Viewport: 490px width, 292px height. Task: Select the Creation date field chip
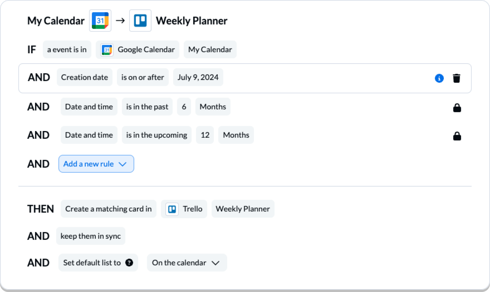point(85,77)
